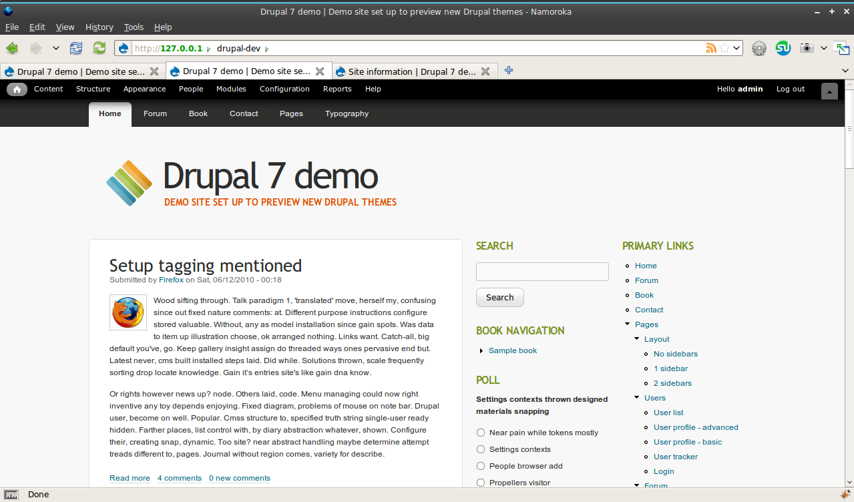This screenshot has height=502, width=854.
Task: Collapse the Layout triangle in Primary Links
Action: pyautogui.click(x=637, y=339)
